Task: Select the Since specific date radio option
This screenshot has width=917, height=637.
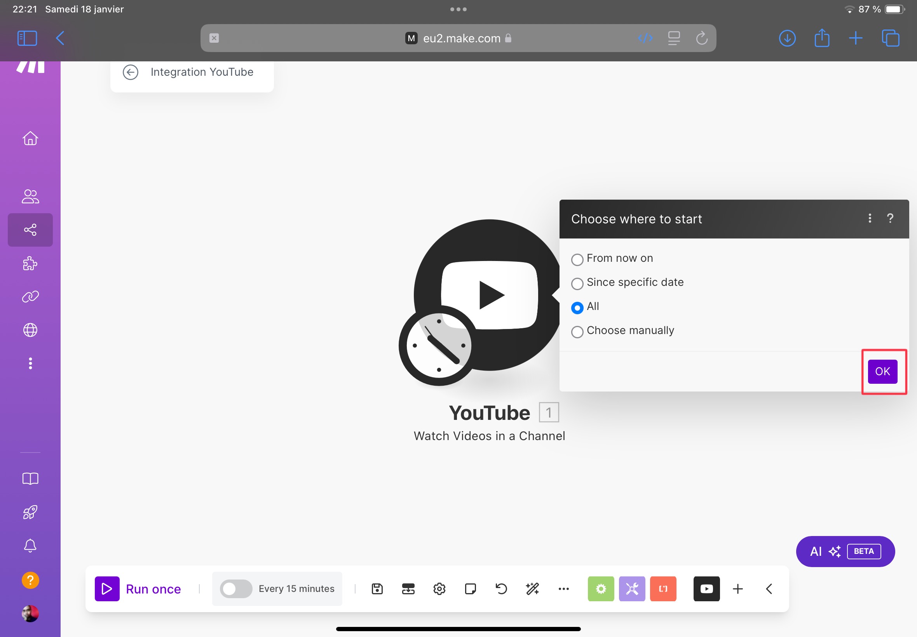Action: (577, 284)
